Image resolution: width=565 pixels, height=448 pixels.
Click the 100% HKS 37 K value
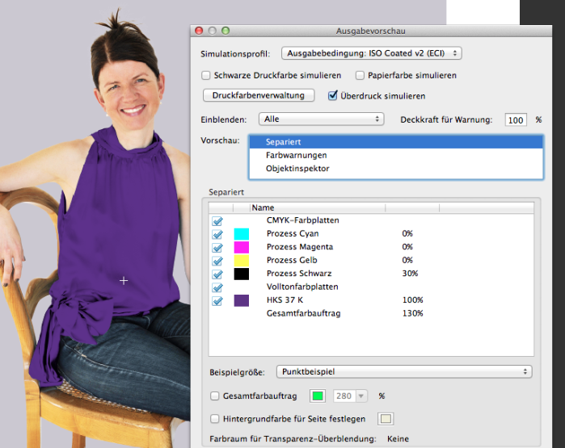[412, 300]
